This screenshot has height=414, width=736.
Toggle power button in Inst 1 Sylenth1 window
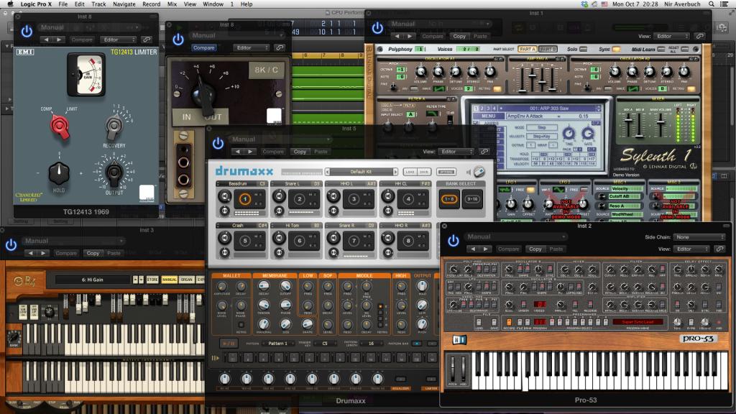(x=377, y=28)
